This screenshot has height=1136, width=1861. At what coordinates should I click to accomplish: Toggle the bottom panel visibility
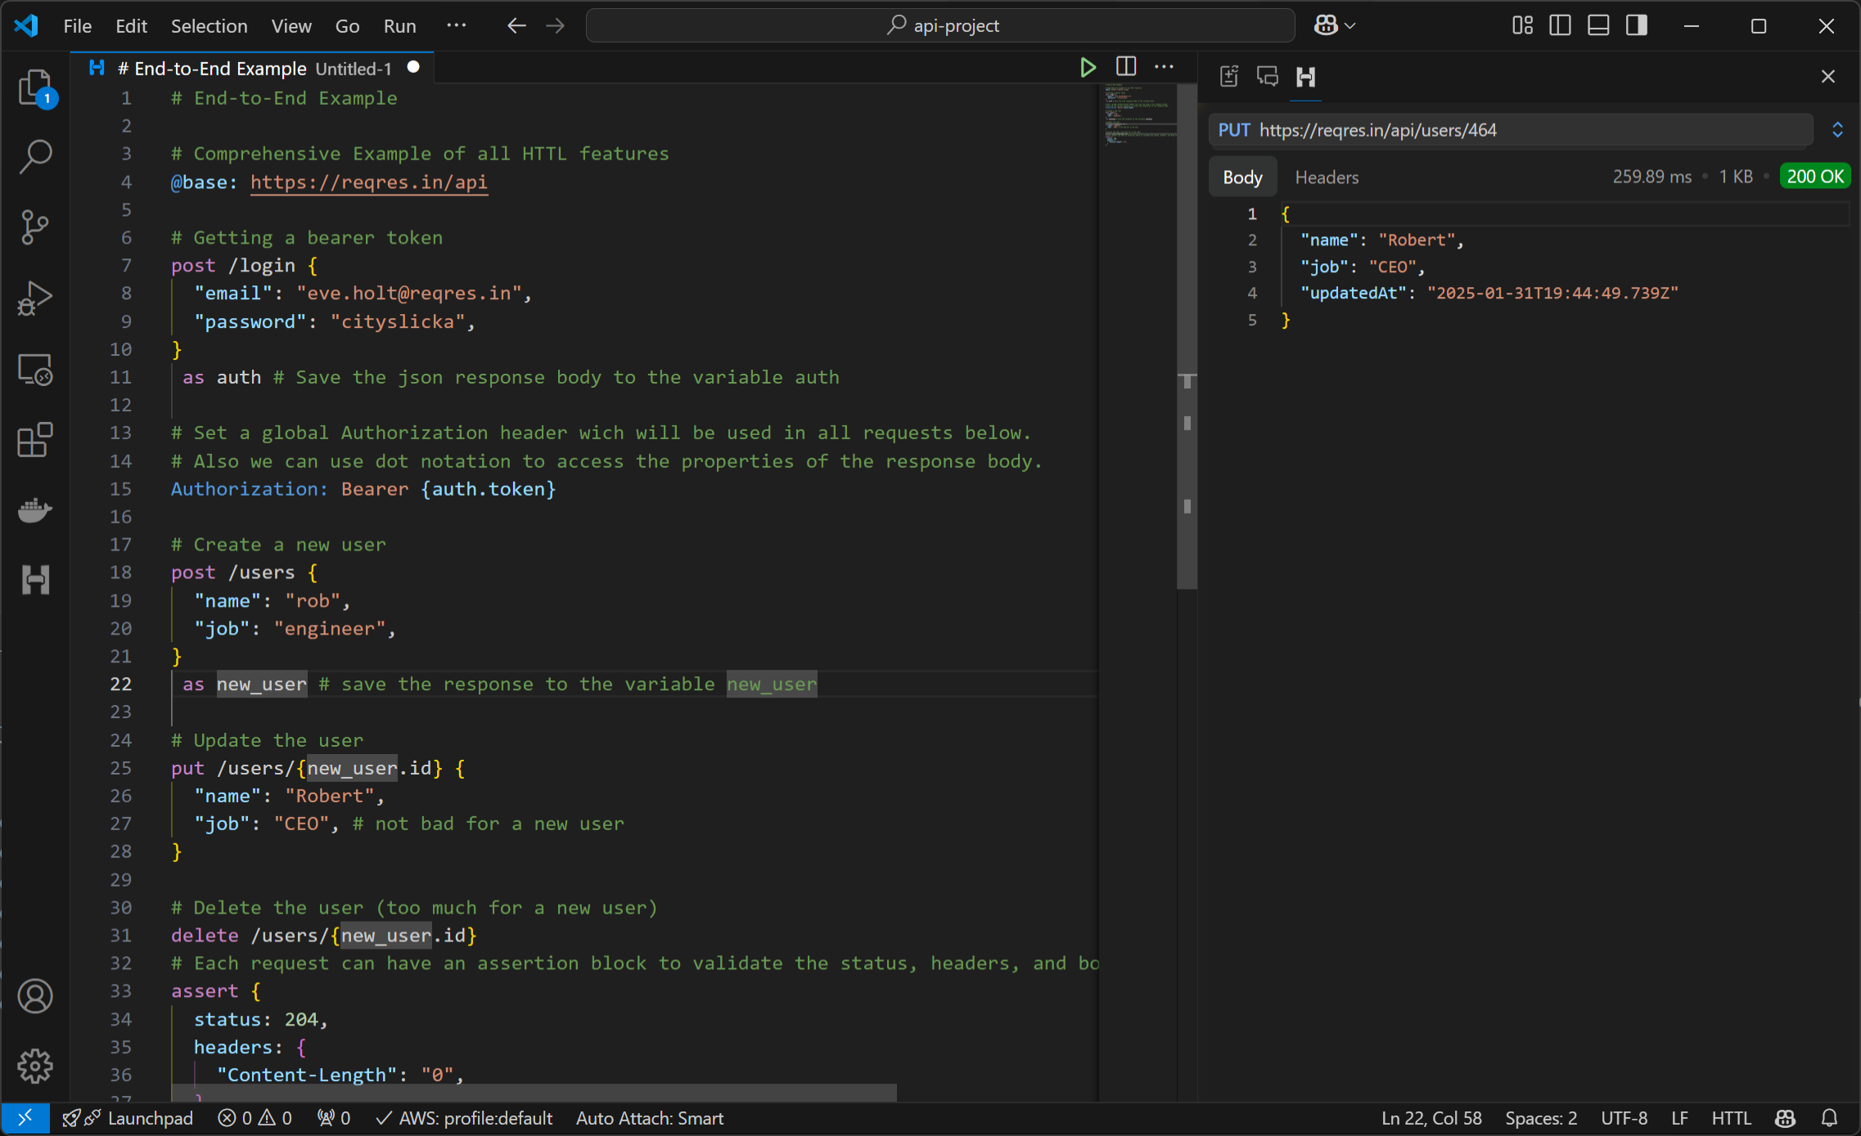(1598, 25)
